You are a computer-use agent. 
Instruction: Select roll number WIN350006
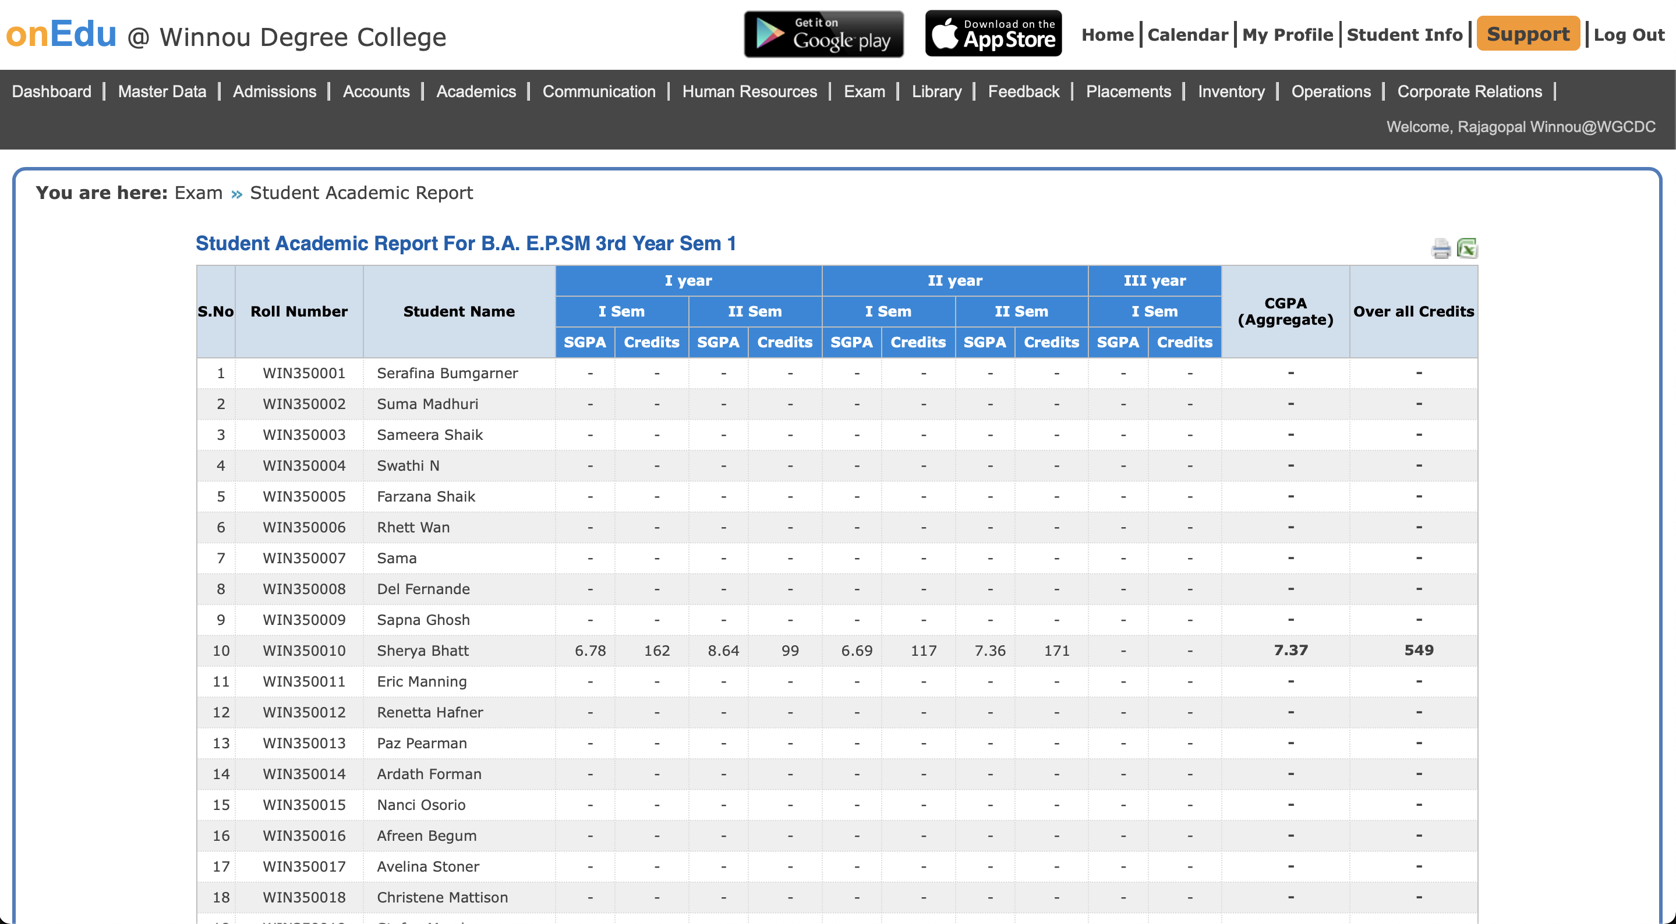(304, 527)
